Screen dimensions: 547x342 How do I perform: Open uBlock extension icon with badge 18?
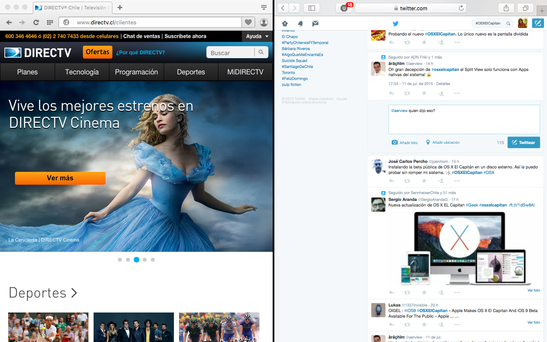tap(344, 8)
